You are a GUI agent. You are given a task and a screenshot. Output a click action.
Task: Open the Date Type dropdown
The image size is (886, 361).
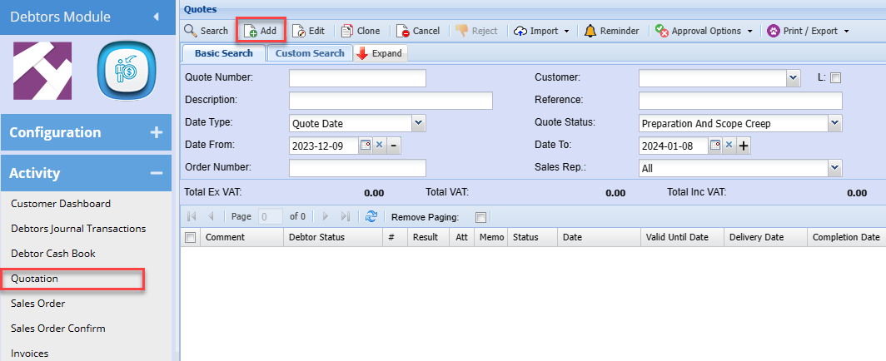[x=418, y=123]
